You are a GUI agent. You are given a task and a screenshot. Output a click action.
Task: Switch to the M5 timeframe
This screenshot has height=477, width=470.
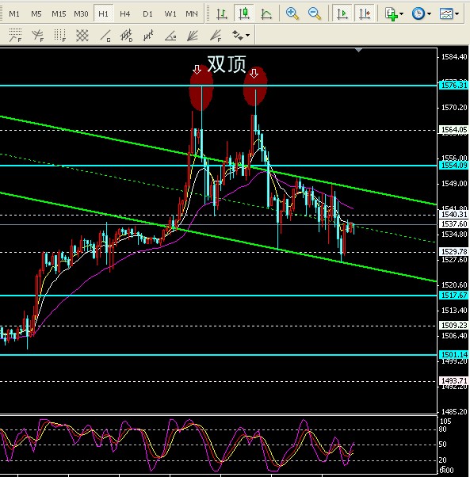[x=36, y=13]
